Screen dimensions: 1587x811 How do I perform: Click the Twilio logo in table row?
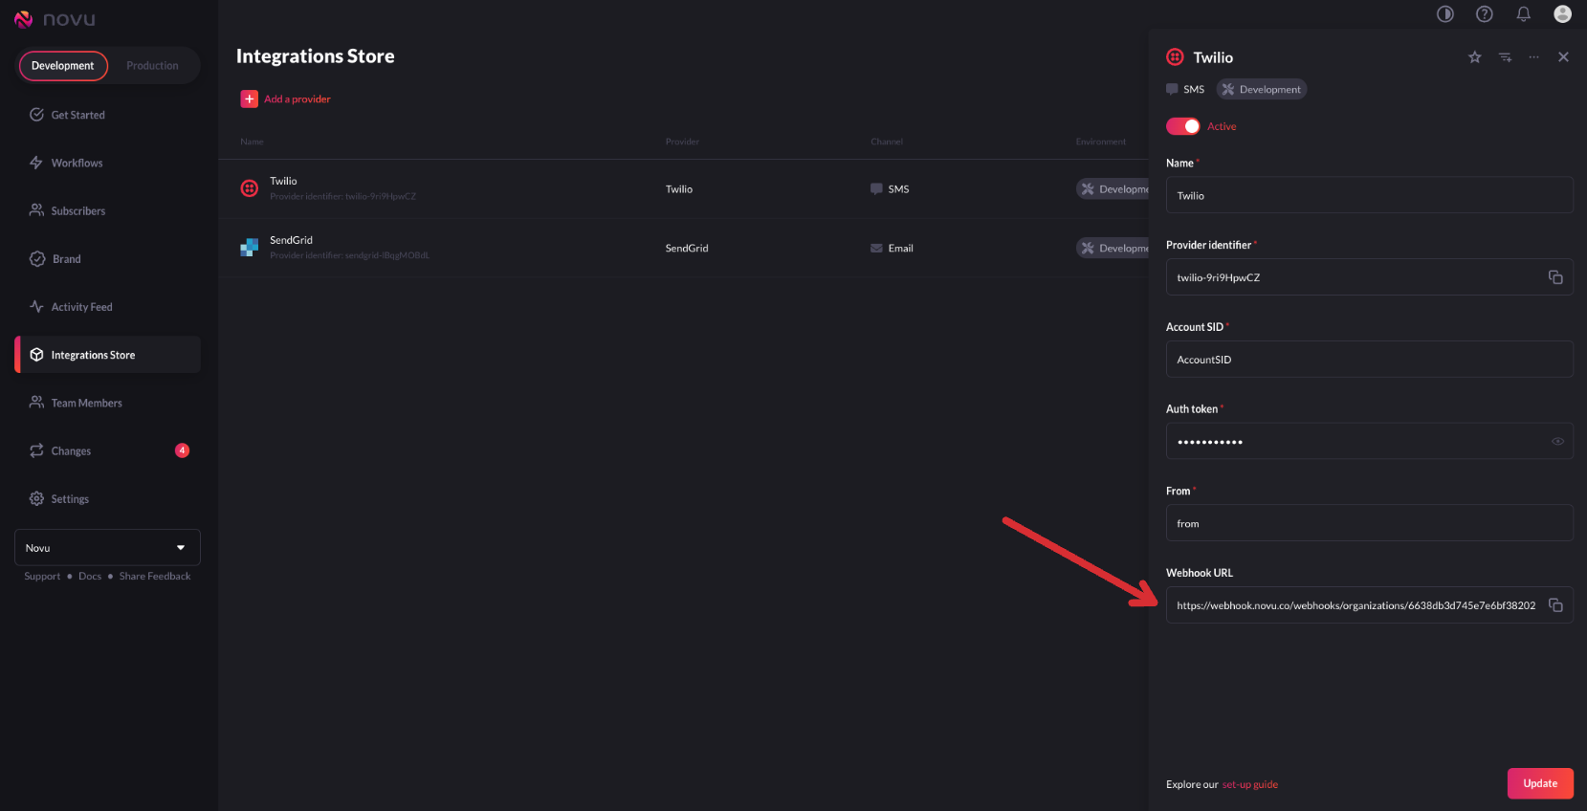[250, 188]
